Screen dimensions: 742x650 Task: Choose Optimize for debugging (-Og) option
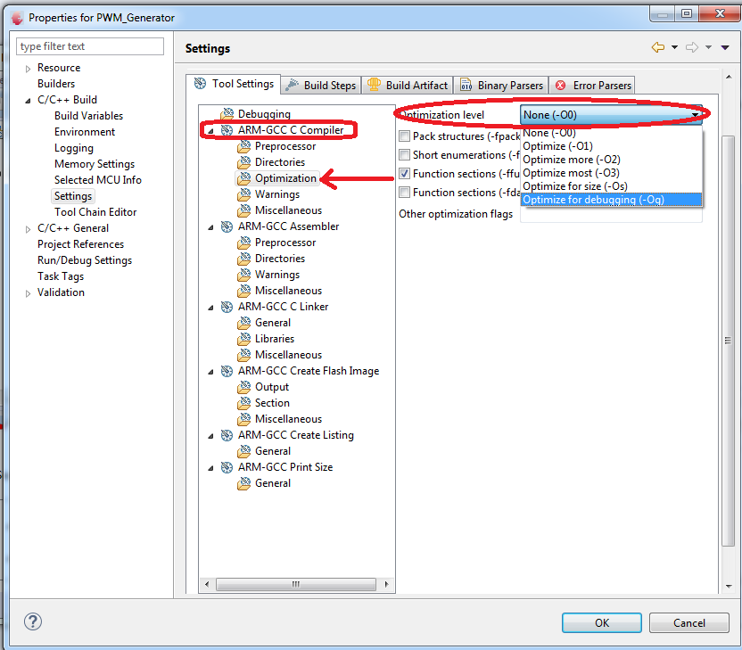click(611, 200)
